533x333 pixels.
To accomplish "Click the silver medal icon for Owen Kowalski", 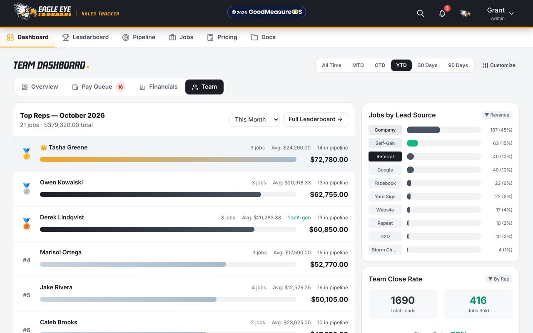I will pyautogui.click(x=27, y=189).
